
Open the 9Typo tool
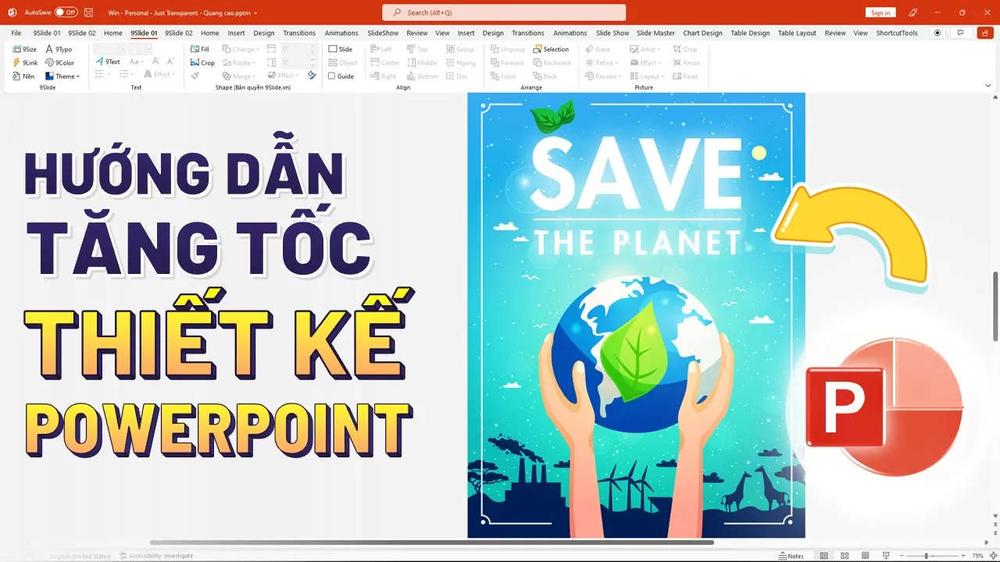59,49
